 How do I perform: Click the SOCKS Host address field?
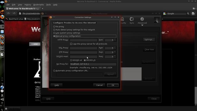83,56
